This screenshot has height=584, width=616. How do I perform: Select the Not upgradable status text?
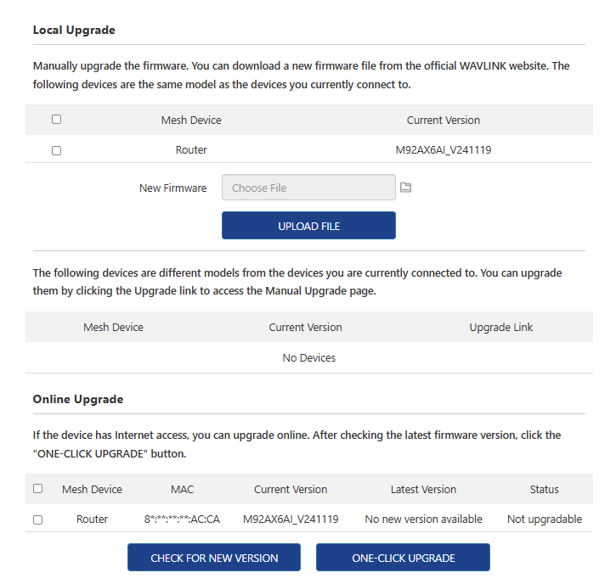click(544, 519)
